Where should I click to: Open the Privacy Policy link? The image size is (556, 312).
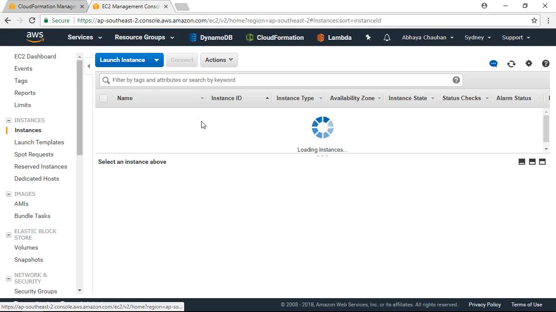point(485,305)
